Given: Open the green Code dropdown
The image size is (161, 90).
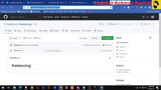Looking at the screenshot, I should point(107,38).
